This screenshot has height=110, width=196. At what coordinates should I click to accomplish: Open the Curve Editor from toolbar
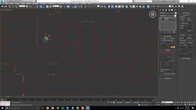pyautogui.click(x=119, y=6)
